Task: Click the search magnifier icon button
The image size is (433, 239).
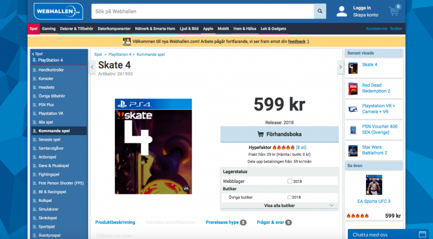Action: point(320,11)
